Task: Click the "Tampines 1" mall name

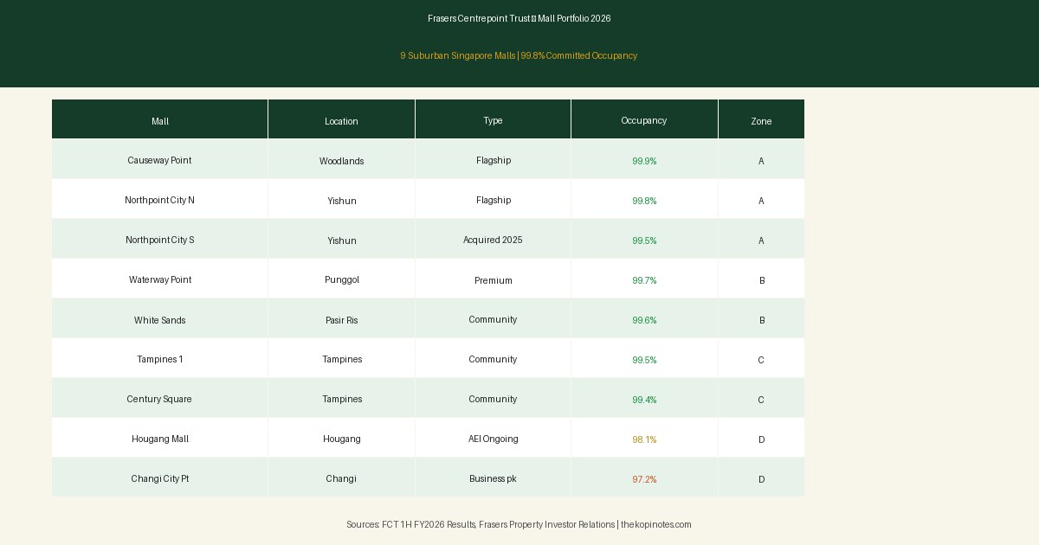Action: tap(160, 359)
